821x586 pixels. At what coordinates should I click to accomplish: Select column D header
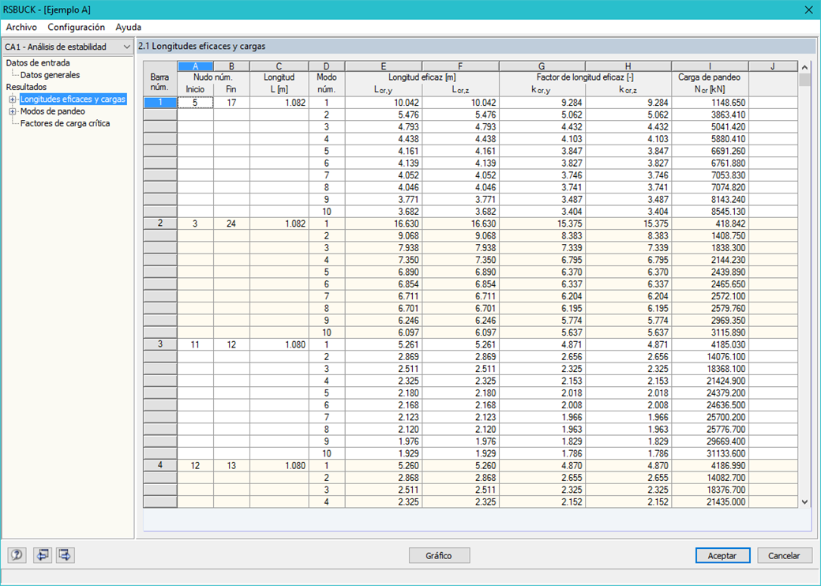point(327,66)
